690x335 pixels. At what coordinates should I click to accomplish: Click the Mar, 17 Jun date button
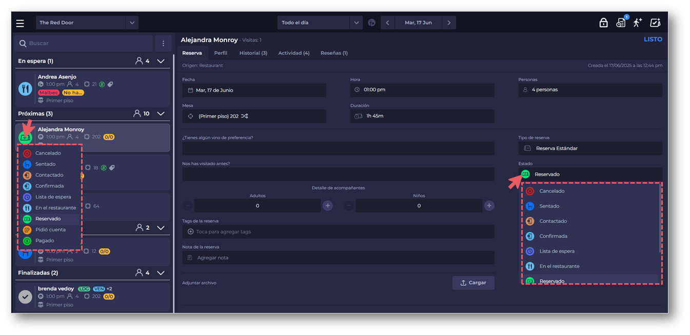coord(418,23)
